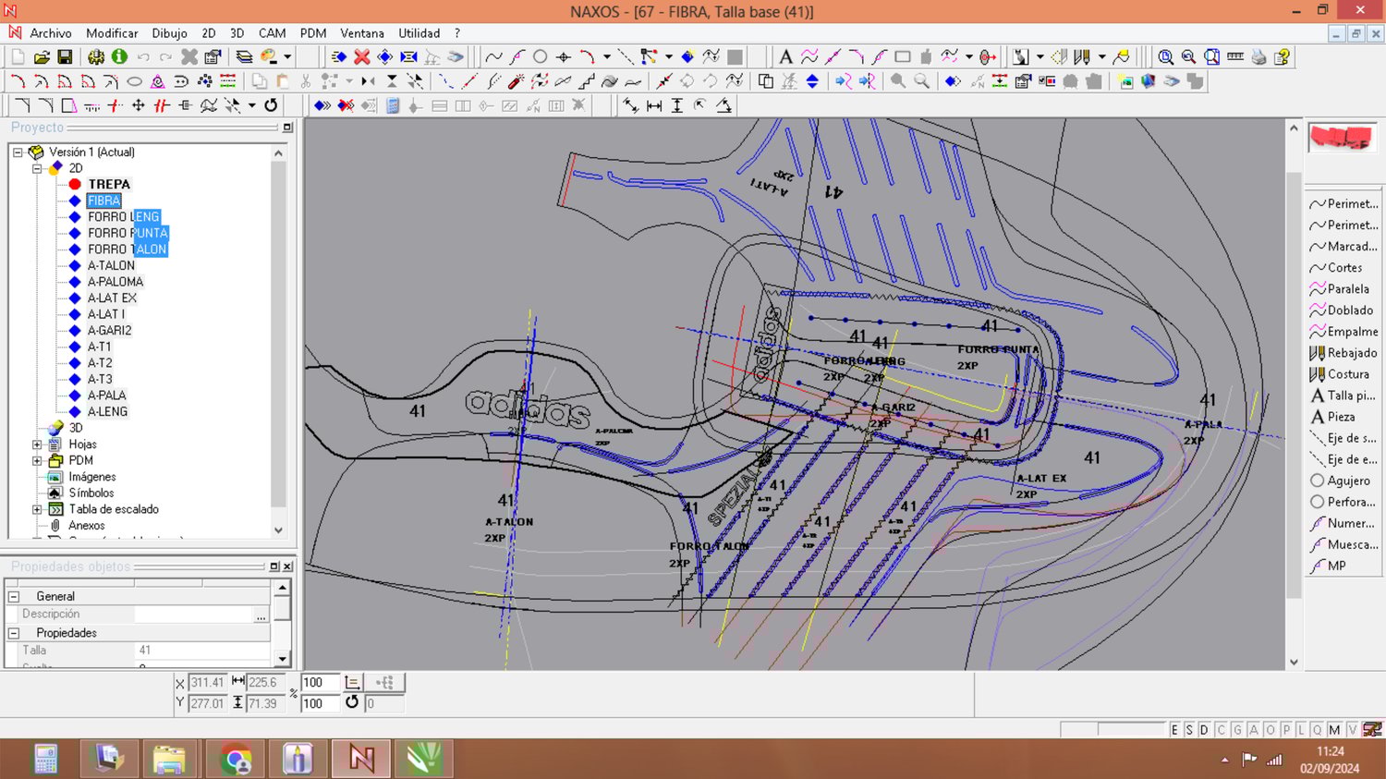Toggle the M status bar indicator

1334,730
